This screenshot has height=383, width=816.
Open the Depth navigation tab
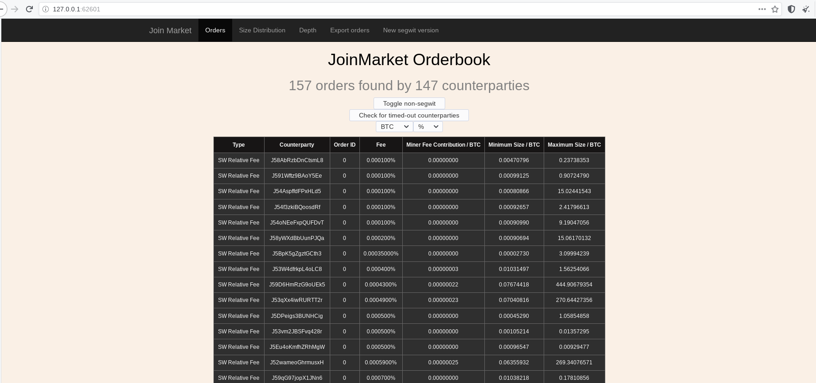click(307, 31)
